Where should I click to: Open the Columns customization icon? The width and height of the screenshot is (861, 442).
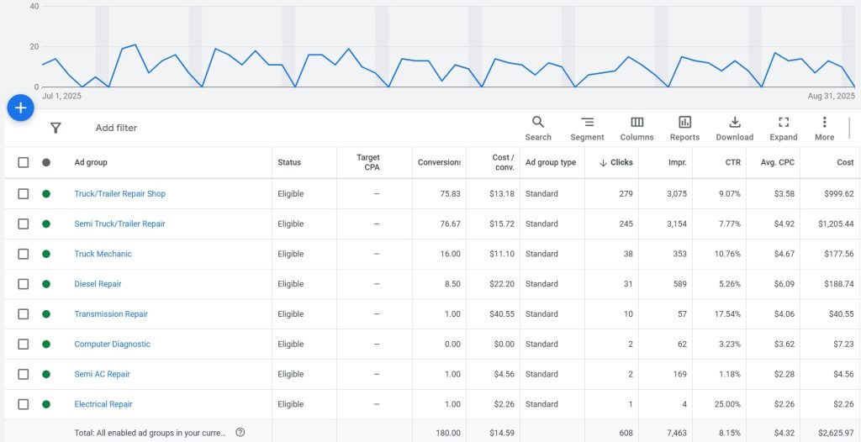click(637, 128)
